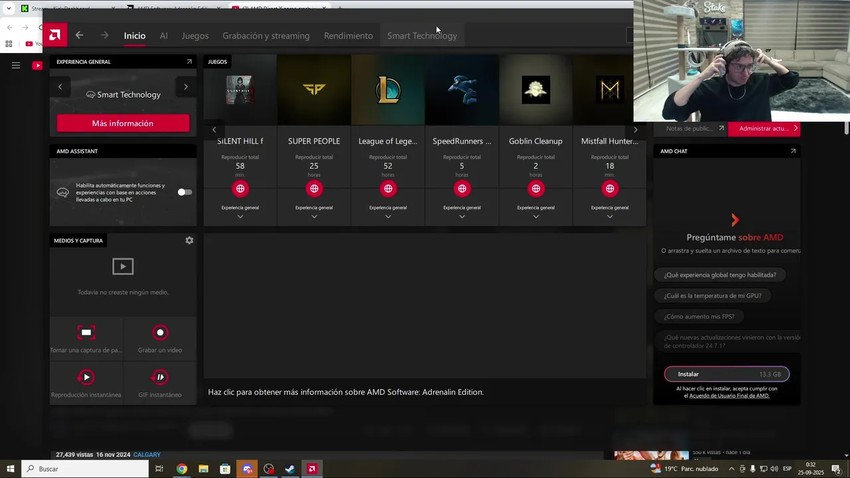Open the Juegos tab
The image size is (850, 478).
tap(195, 36)
